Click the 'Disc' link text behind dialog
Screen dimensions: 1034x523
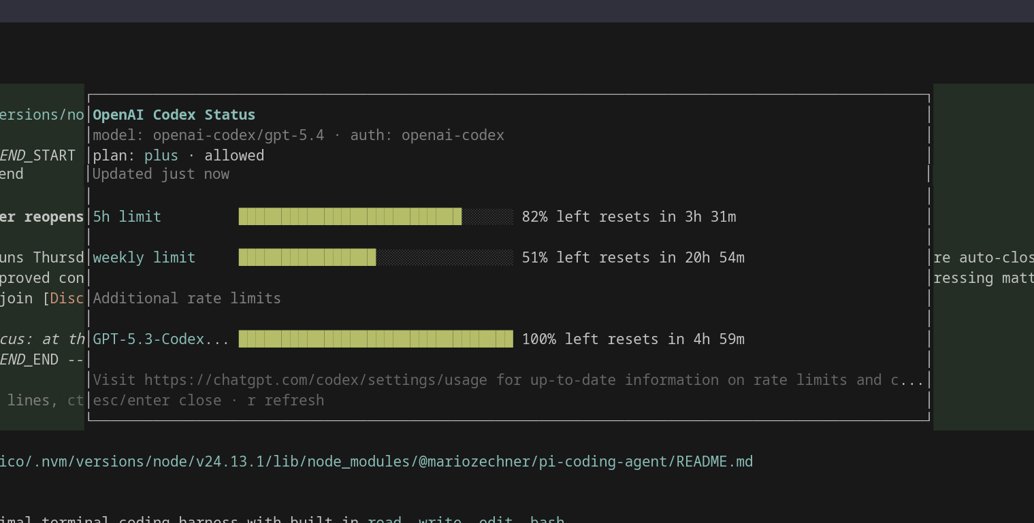pos(67,299)
